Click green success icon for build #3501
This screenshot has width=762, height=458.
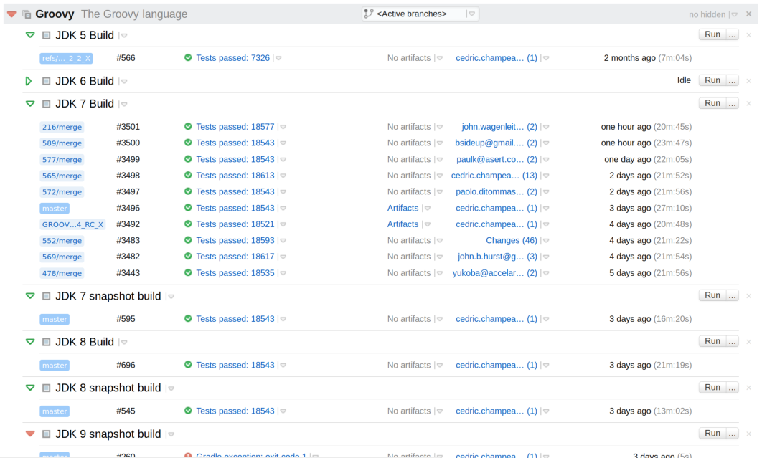pyautogui.click(x=188, y=126)
